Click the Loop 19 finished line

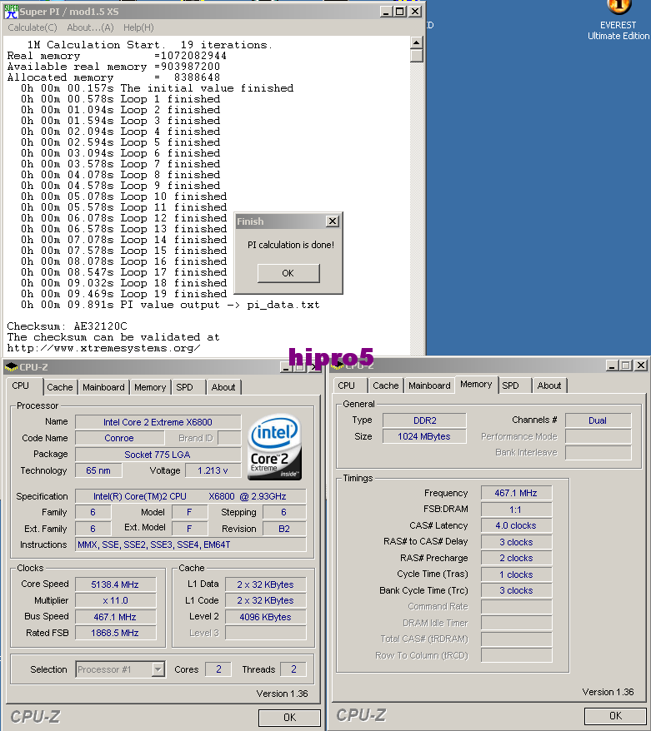123,294
